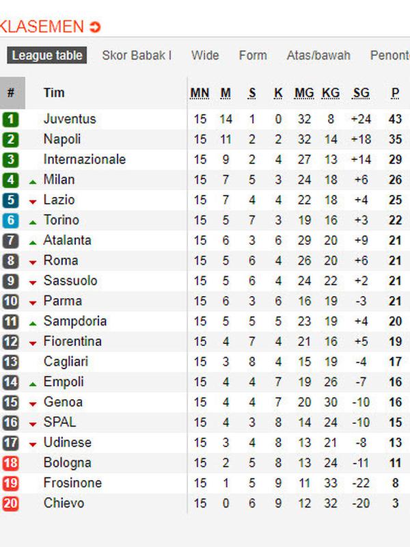Select the Atas/bawah tab
This screenshot has height=547, width=410.
coord(318,56)
